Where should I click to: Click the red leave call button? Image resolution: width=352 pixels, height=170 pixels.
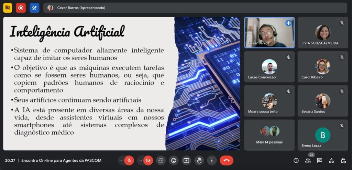[226, 160]
